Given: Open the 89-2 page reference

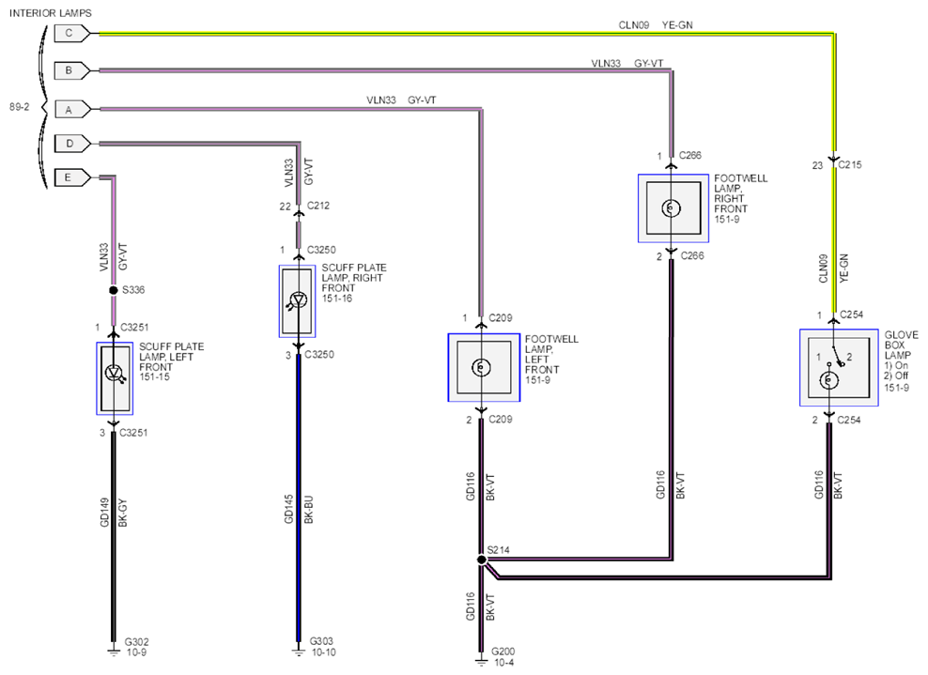Looking at the screenshot, I should point(19,107).
